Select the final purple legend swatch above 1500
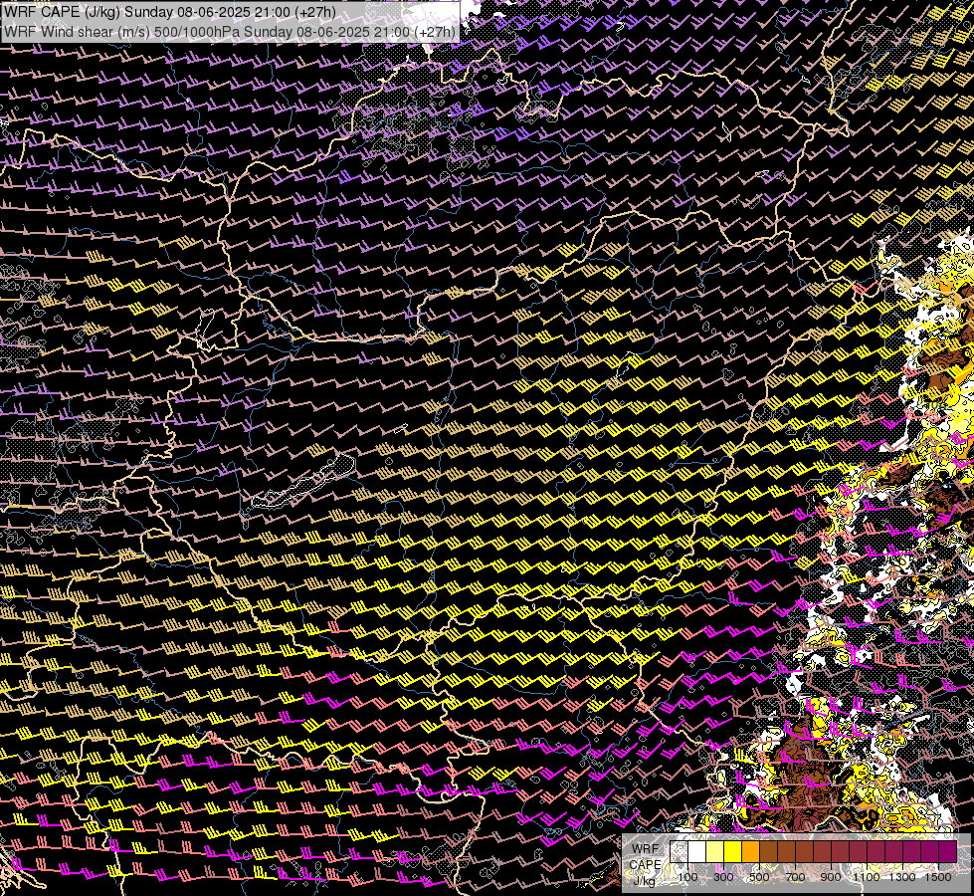This screenshot has height=896, width=974. tap(948, 852)
